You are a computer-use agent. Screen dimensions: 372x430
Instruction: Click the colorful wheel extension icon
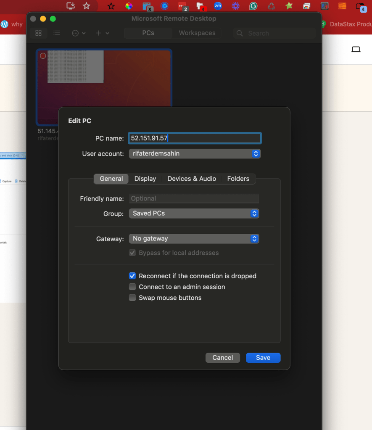click(129, 6)
